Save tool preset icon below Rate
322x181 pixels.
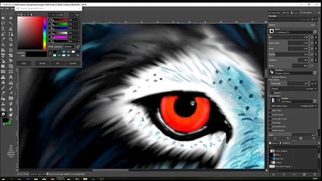pos(275,138)
